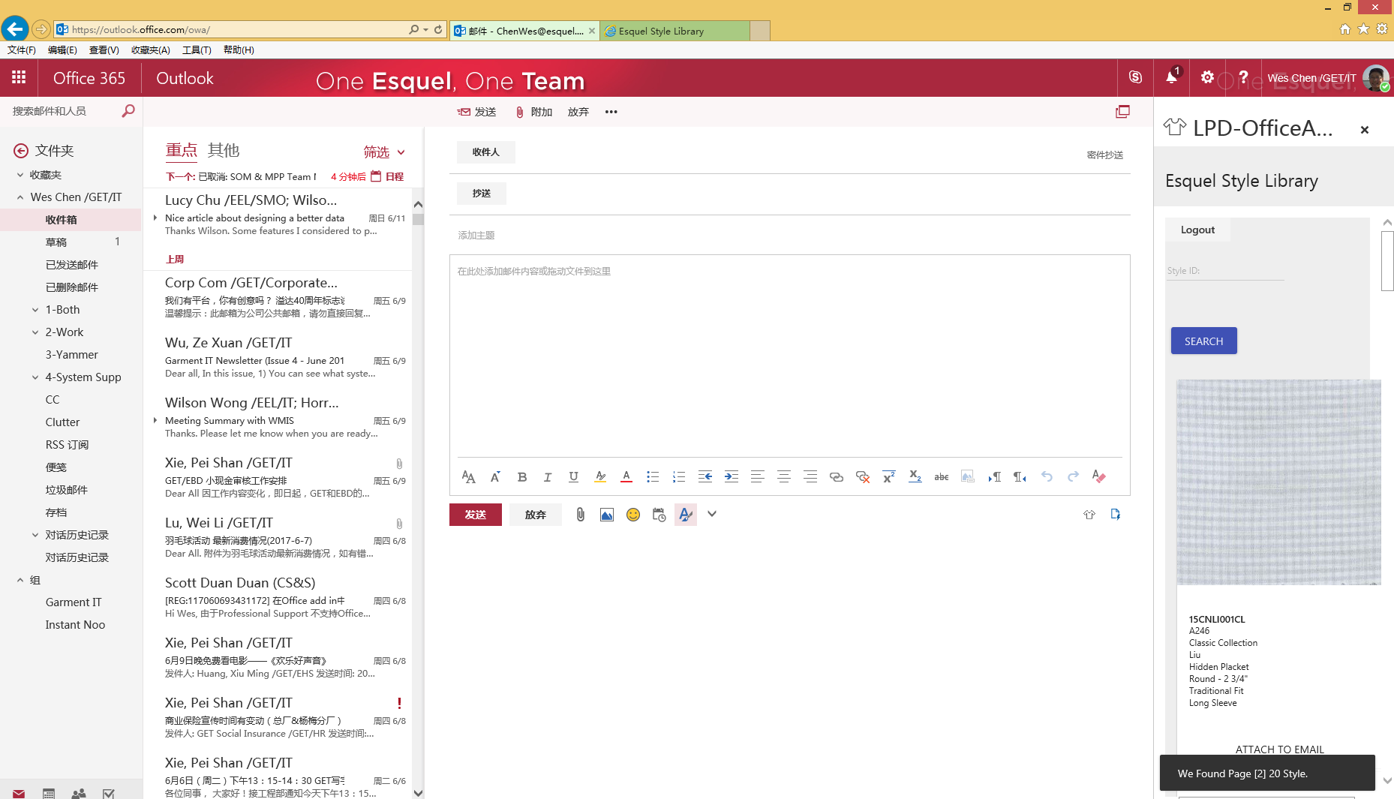The height and width of the screenshot is (799, 1394).
Task: Switch to the 其他 other tab
Action: [224, 150]
